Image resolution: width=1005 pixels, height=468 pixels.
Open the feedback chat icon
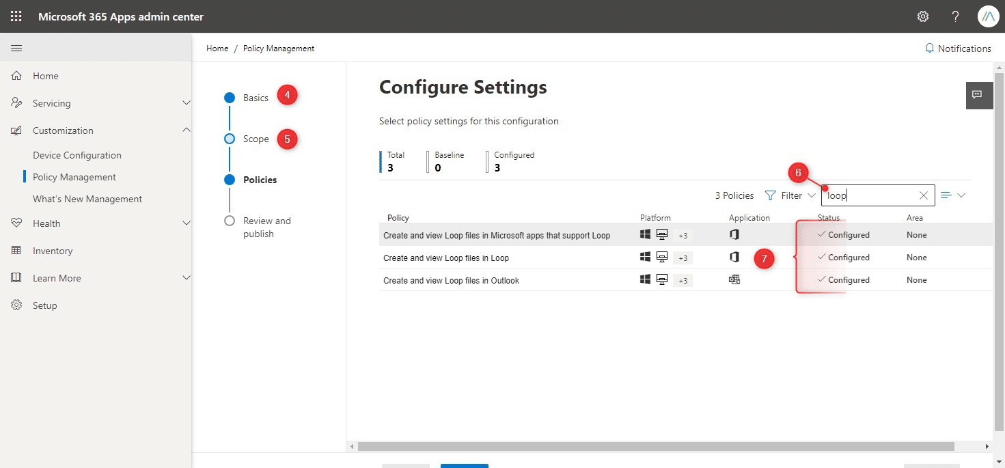click(x=978, y=95)
